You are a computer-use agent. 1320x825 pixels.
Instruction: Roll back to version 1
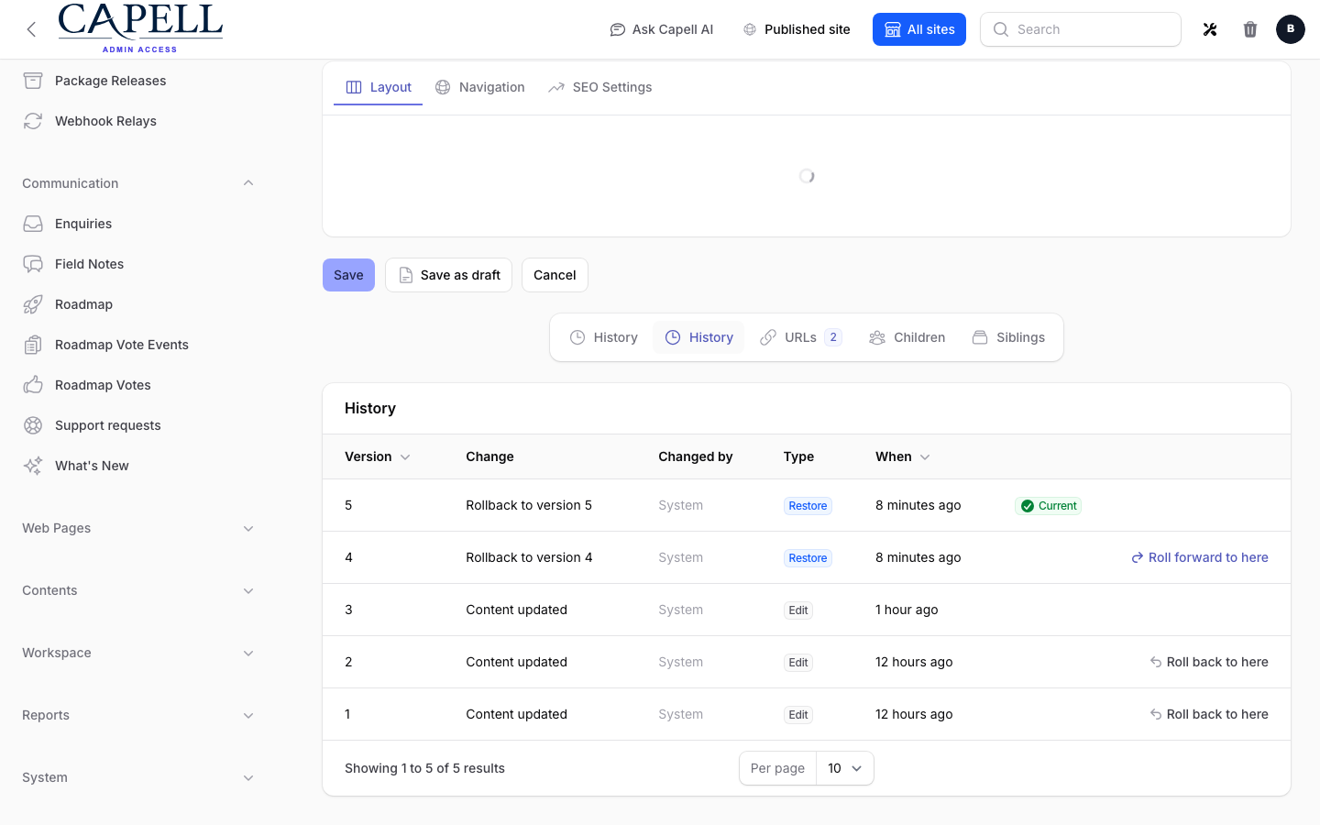tap(1209, 714)
